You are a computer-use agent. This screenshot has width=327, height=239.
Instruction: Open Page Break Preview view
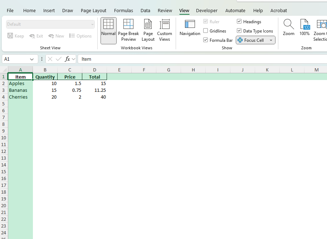128,31
